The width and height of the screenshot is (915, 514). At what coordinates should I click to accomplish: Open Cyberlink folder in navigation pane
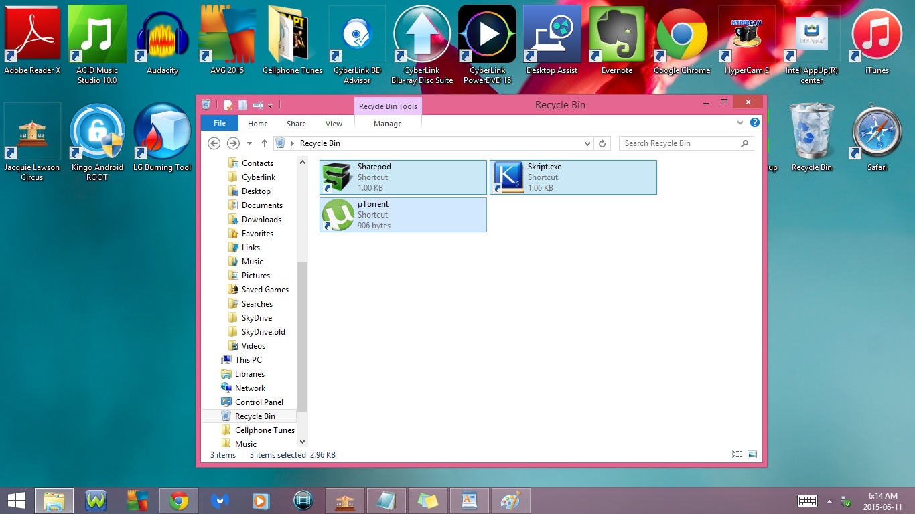[x=259, y=177]
